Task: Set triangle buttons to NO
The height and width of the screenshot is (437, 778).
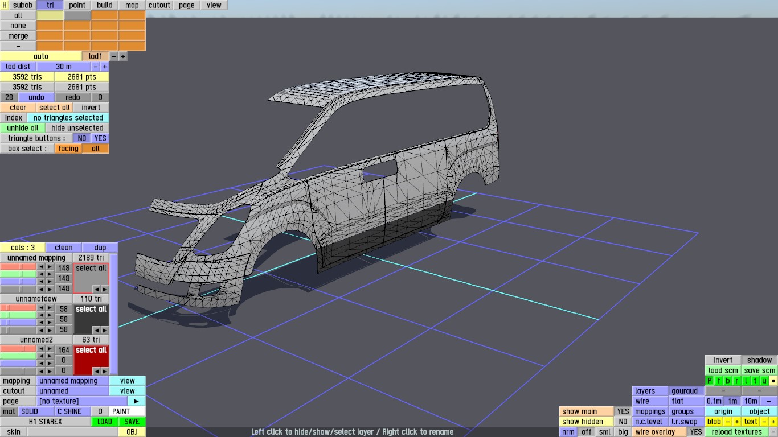Action: click(x=82, y=138)
